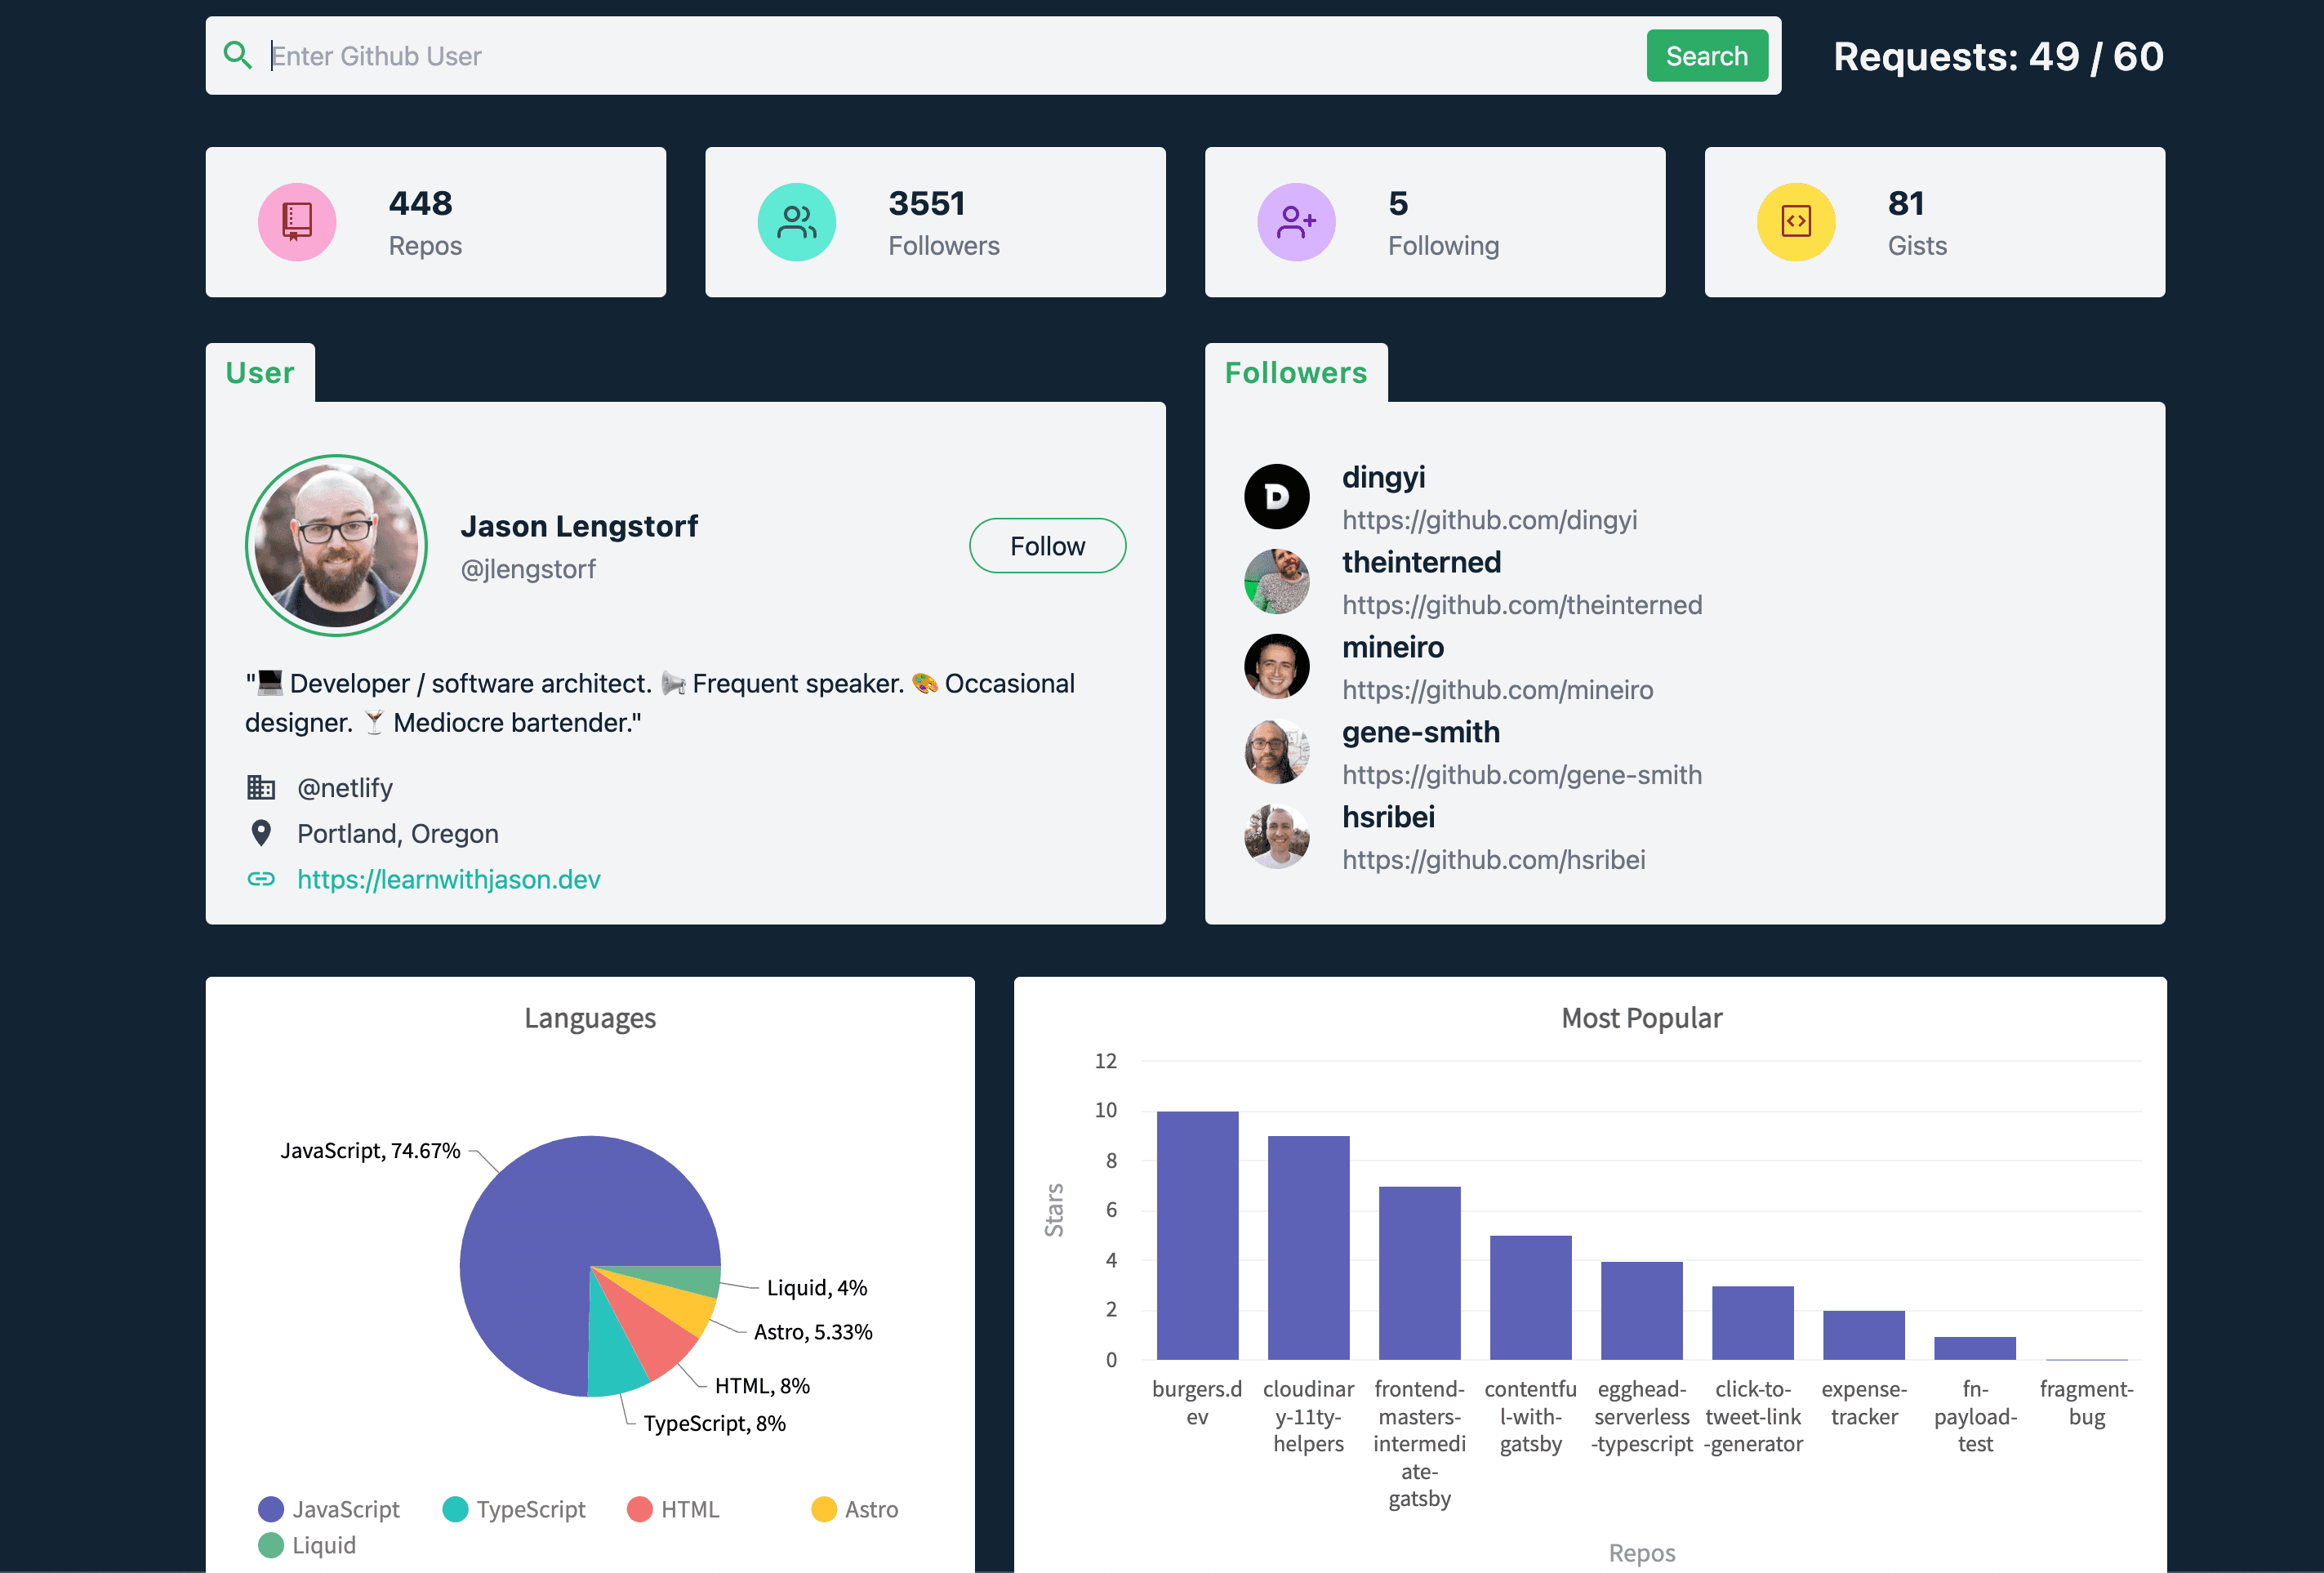Open the https://github.com/mineiro link
Screen dimensions: 2324x1573
[x=1497, y=690]
